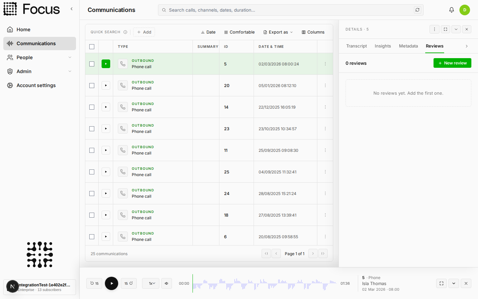Image resolution: width=478 pixels, height=299 pixels.
Task: Open details panel more options menu
Action: [435, 29]
